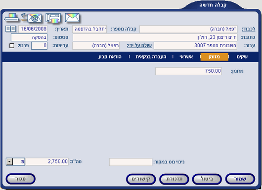Click the תזכורת reminder button
The width and height of the screenshot is (262, 190).
coord(174,179)
